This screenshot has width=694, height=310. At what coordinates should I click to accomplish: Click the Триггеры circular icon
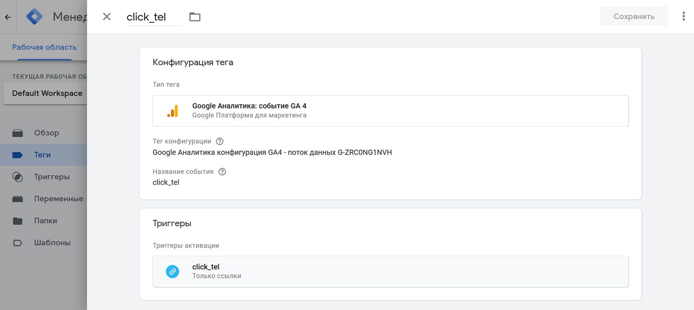click(x=17, y=177)
